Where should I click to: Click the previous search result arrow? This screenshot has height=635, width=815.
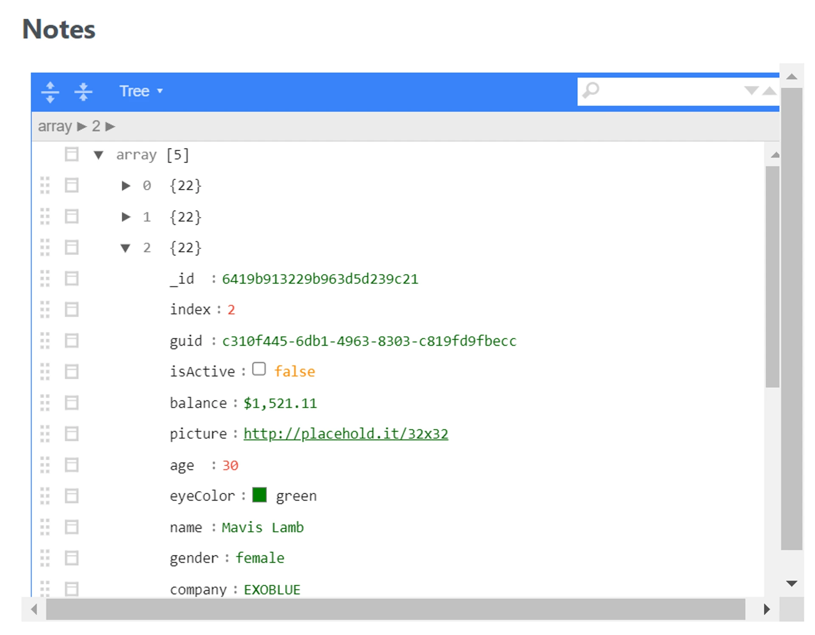[769, 90]
